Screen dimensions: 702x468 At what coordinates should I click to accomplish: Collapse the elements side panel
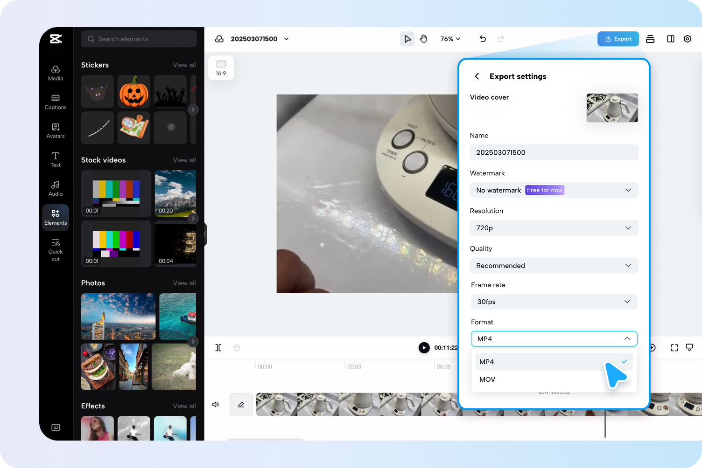205,234
